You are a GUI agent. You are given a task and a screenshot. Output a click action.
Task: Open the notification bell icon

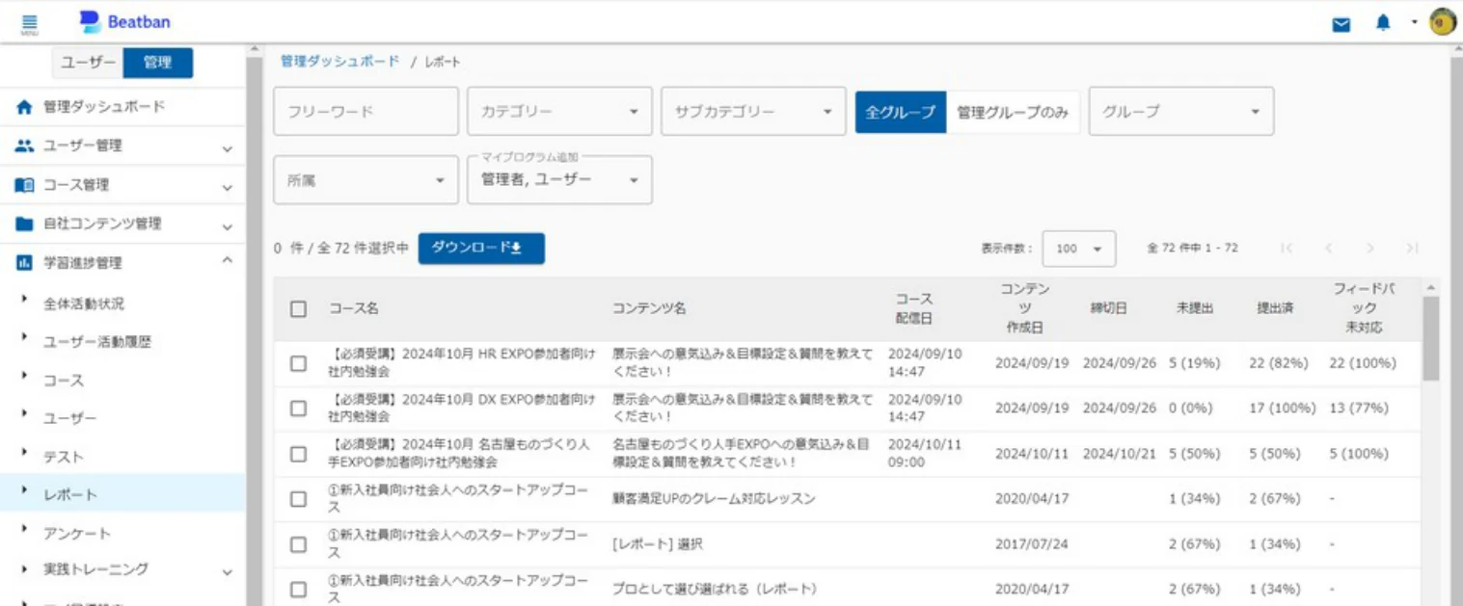pos(1383,23)
